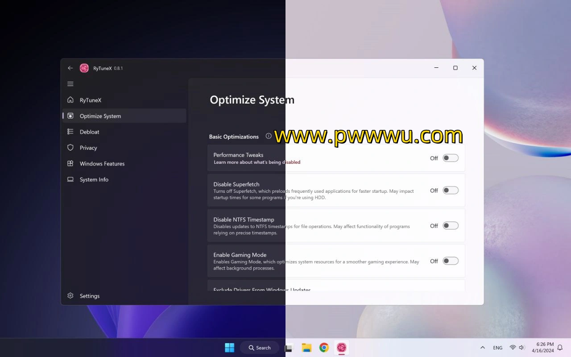Show hidden system tray icons
The height and width of the screenshot is (357, 571).
tap(482, 348)
